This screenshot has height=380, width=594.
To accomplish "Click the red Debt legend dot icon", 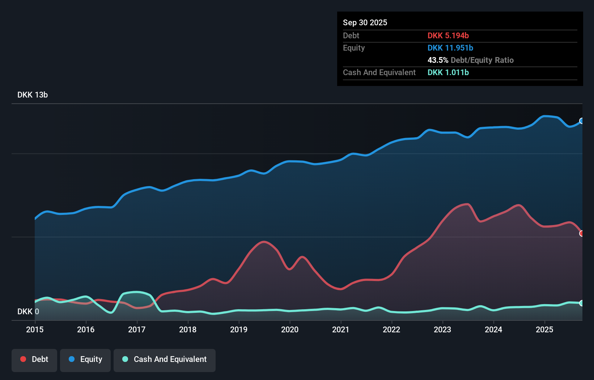I will point(23,359).
